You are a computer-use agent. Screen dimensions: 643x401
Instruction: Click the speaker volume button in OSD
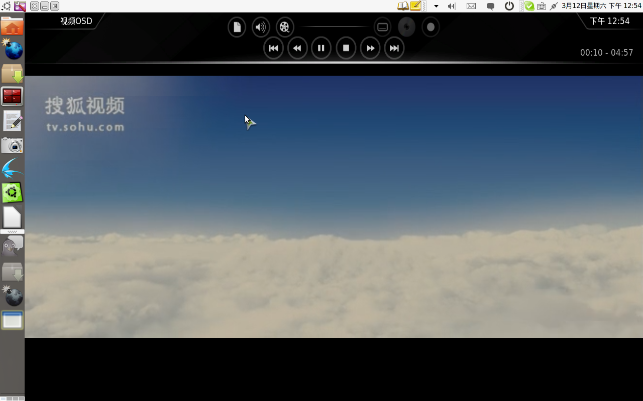pos(261,27)
